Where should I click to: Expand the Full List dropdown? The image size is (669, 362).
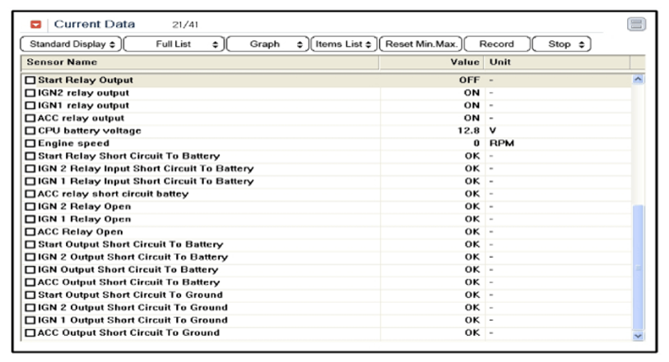click(174, 44)
